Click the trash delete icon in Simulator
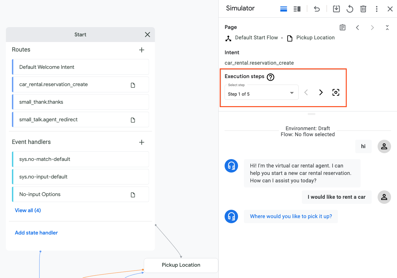Image resolution: width=397 pixels, height=278 pixels. 363,9
